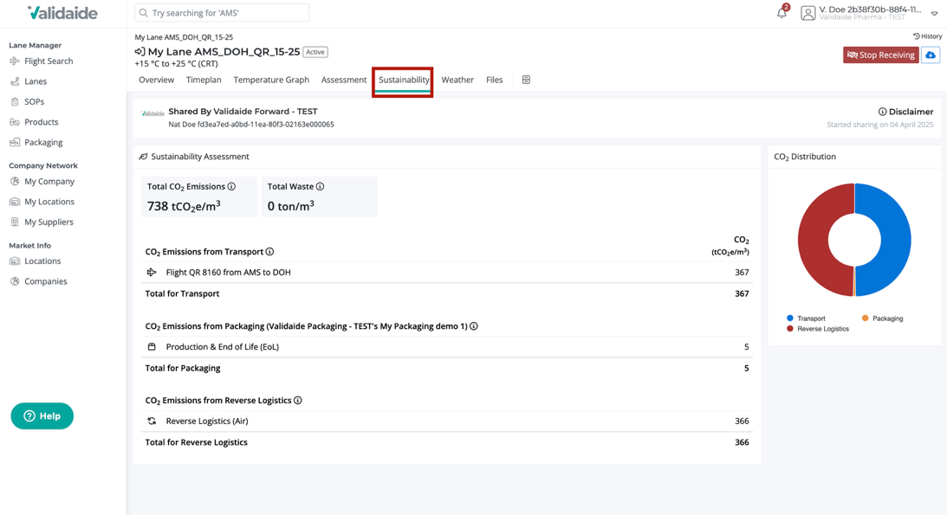This screenshot has height=515, width=947.
Task: Click the Market Info Locations icon
Action: [15, 261]
